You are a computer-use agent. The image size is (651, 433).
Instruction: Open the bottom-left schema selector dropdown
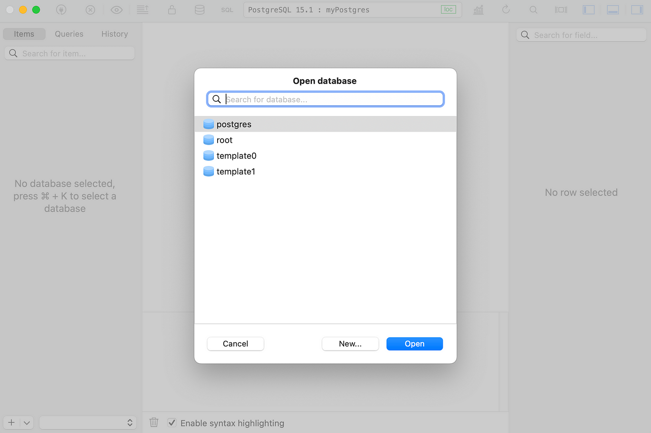(x=88, y=423)
